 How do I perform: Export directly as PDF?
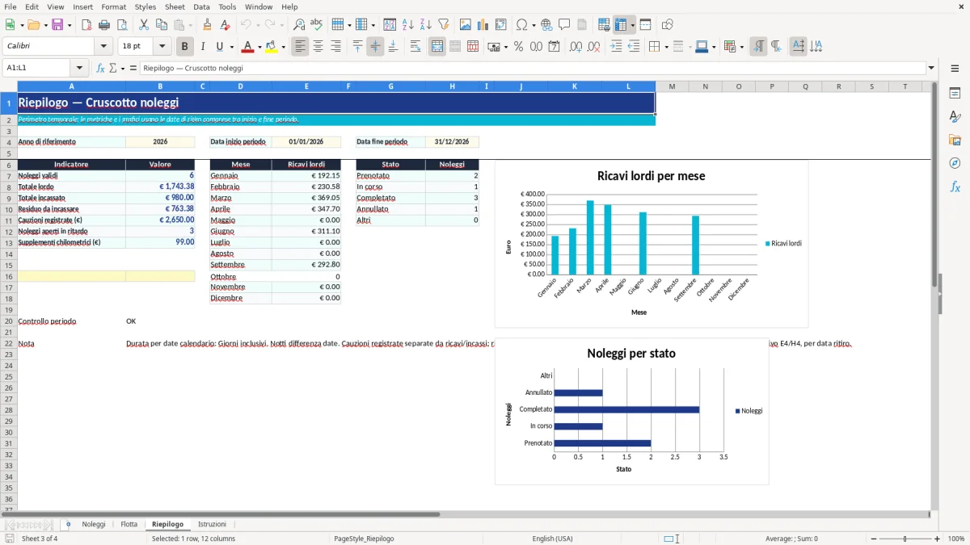click(x=86, y=25)
